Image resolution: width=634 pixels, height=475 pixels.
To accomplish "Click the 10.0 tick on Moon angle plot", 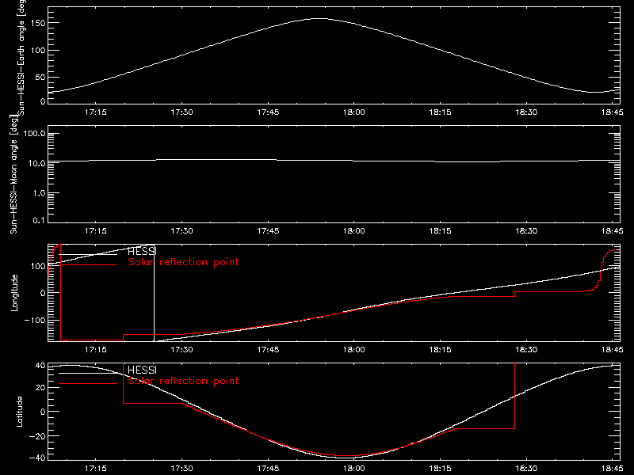I will click(36, 163).
